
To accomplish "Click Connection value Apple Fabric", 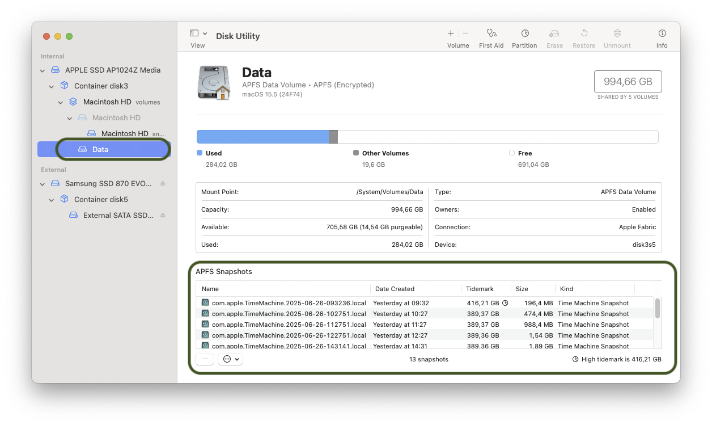I will pyautogui.click(x=637, y=227).
